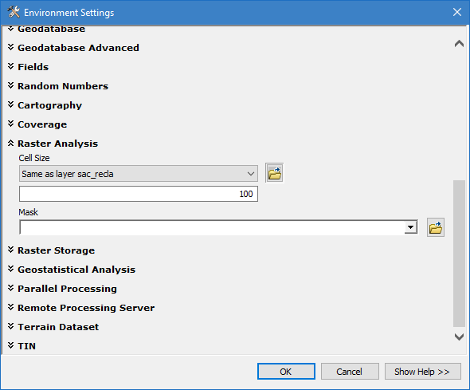The image size is (470, 390).
Task: Click the OK button
Action: point(286,372)
